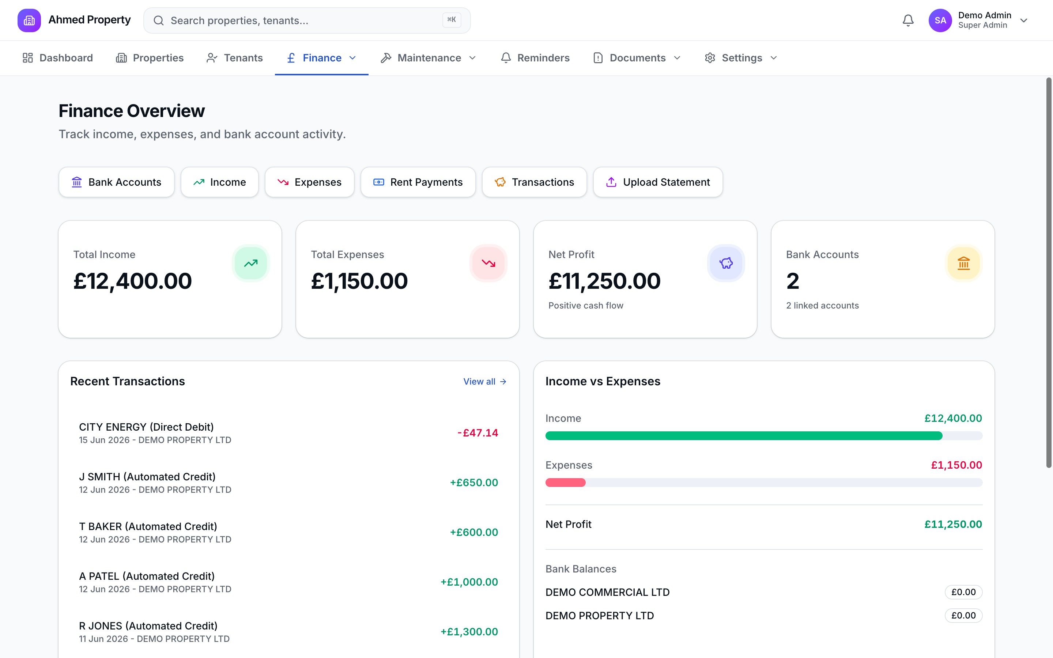Open the Properties tab
The width and height of the screenshot is (1053, 658).
tap(150, 58)
